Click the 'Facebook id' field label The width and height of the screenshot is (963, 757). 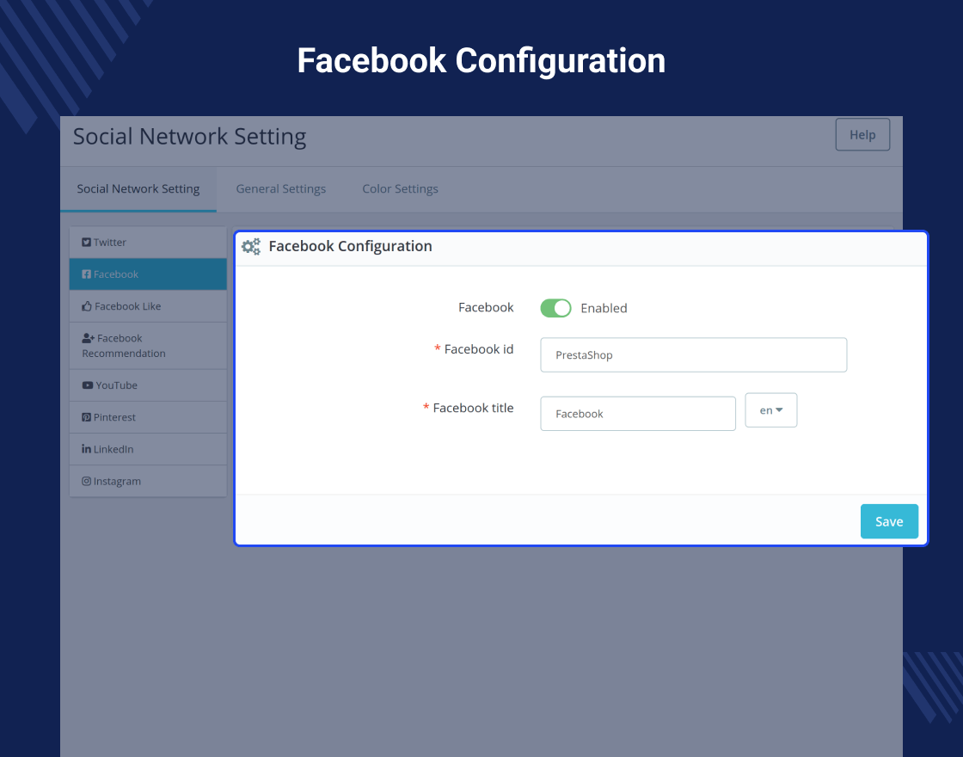coord(478,349)
